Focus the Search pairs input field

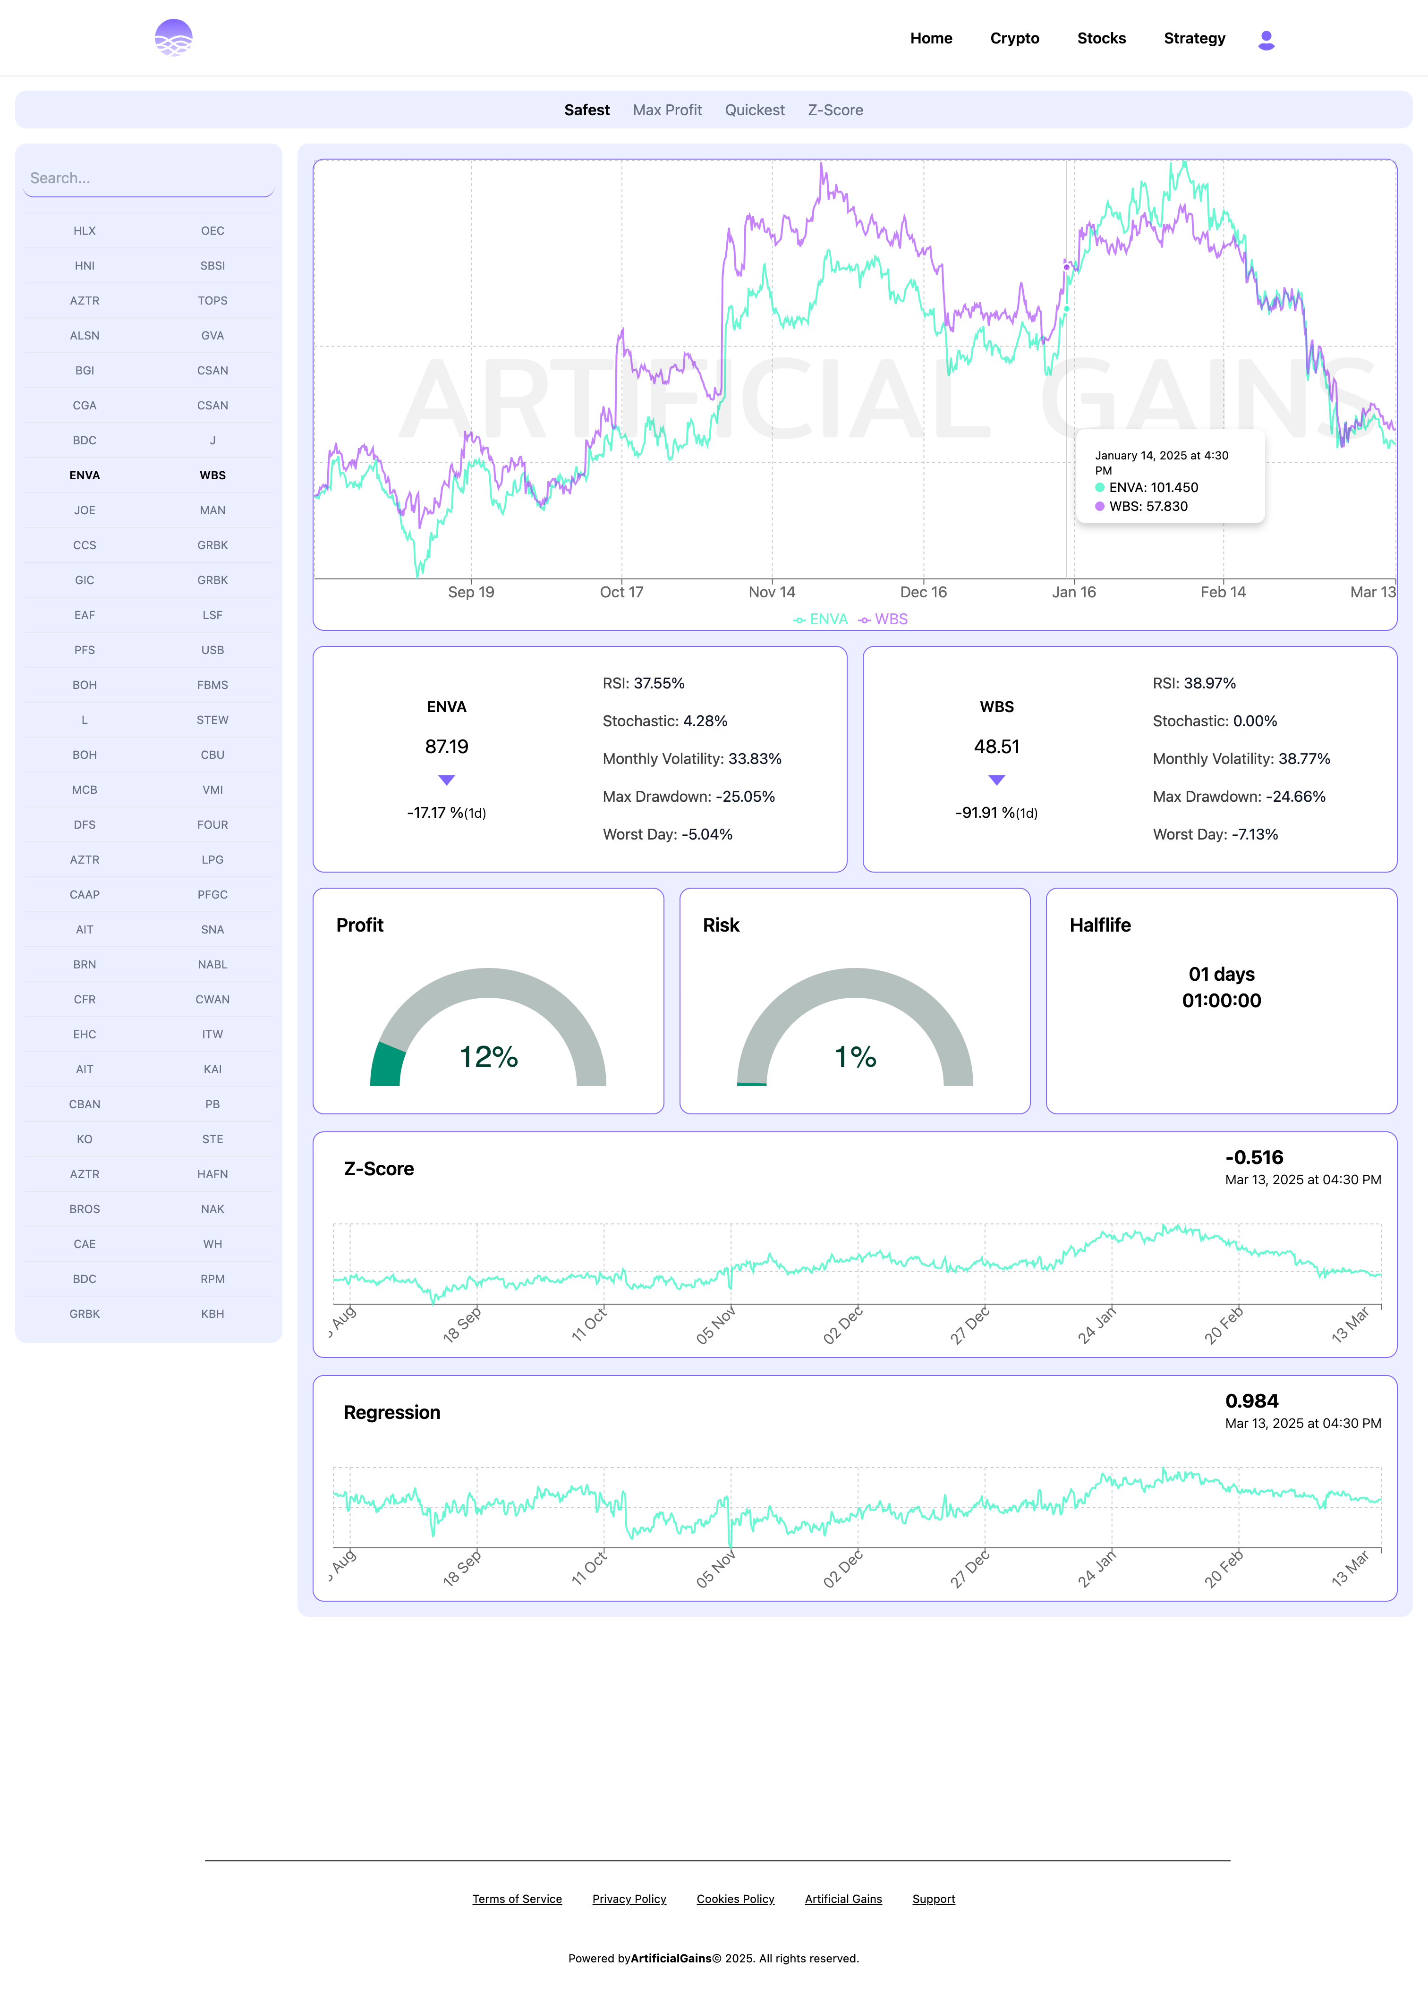pos(149,178)
